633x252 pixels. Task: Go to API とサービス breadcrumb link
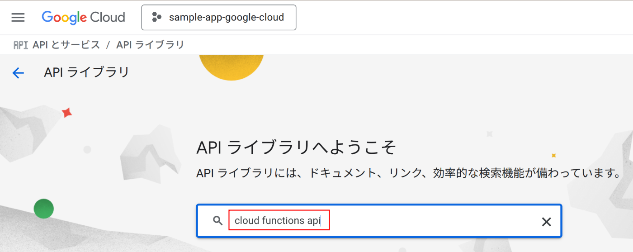pyautogui.click(x=66, y=45)
